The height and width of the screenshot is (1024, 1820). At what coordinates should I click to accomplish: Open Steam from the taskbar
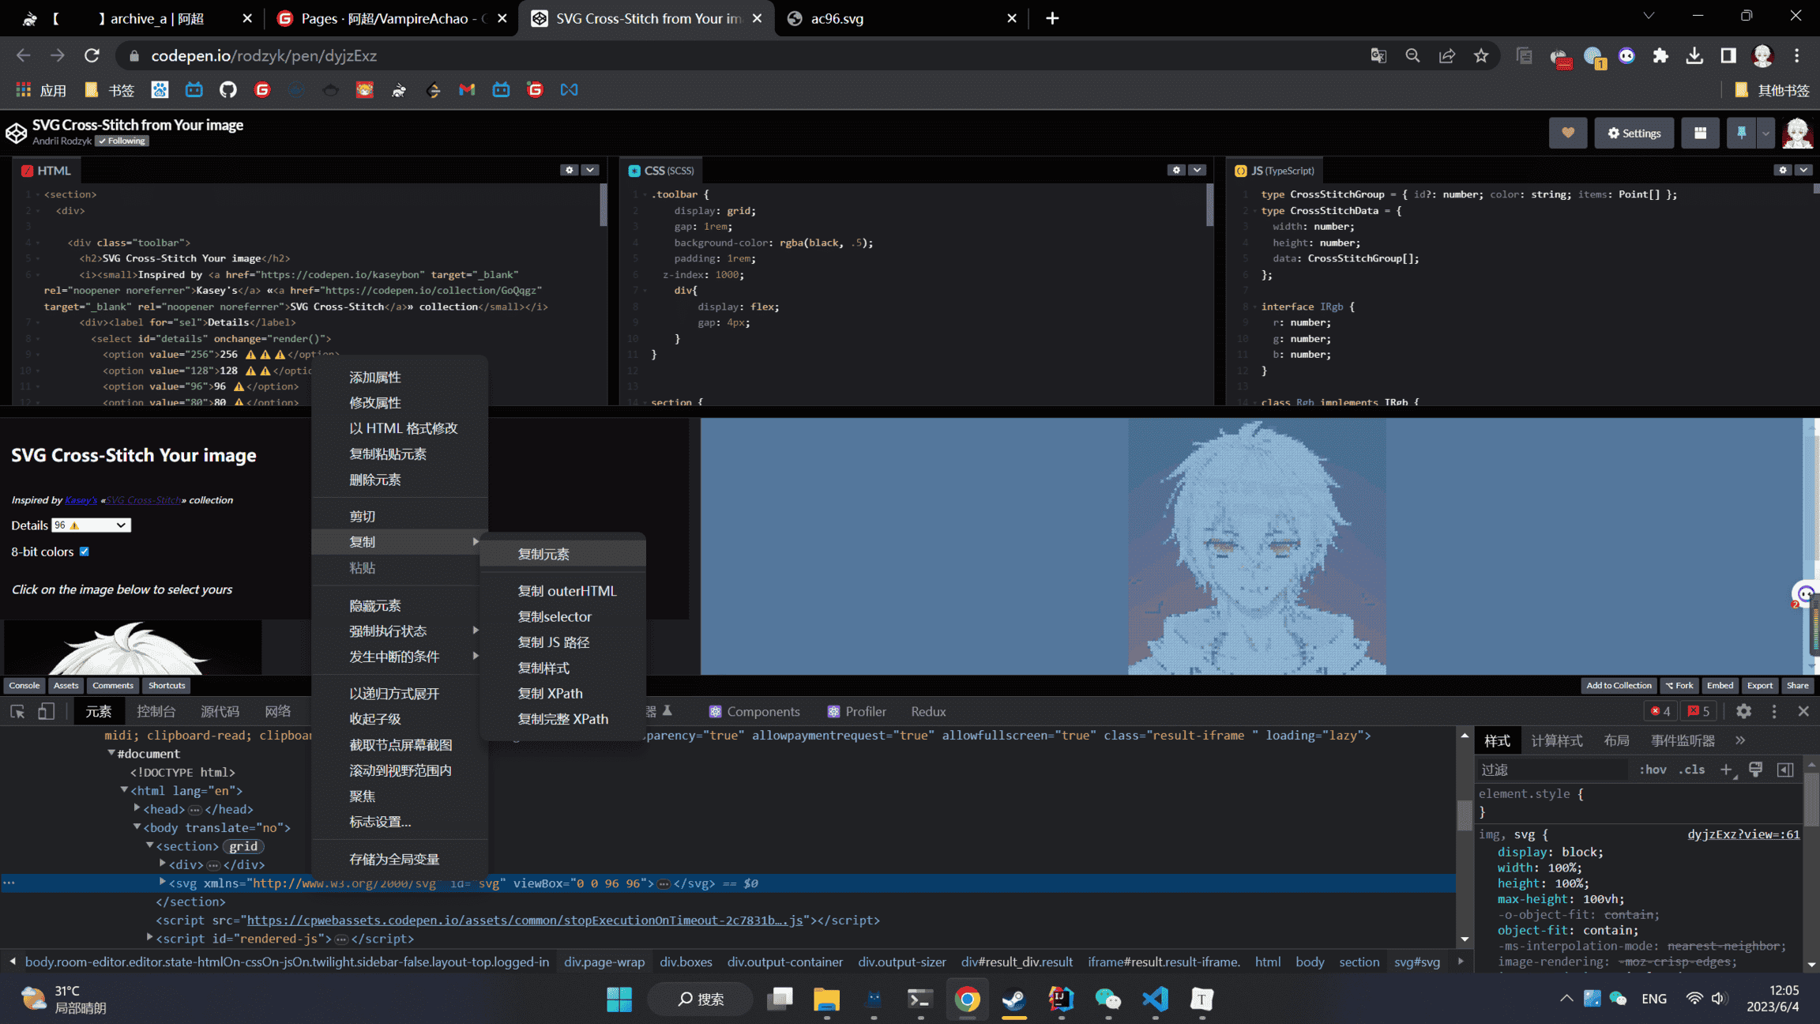pyautogui.click(x=1013, y=1000)
